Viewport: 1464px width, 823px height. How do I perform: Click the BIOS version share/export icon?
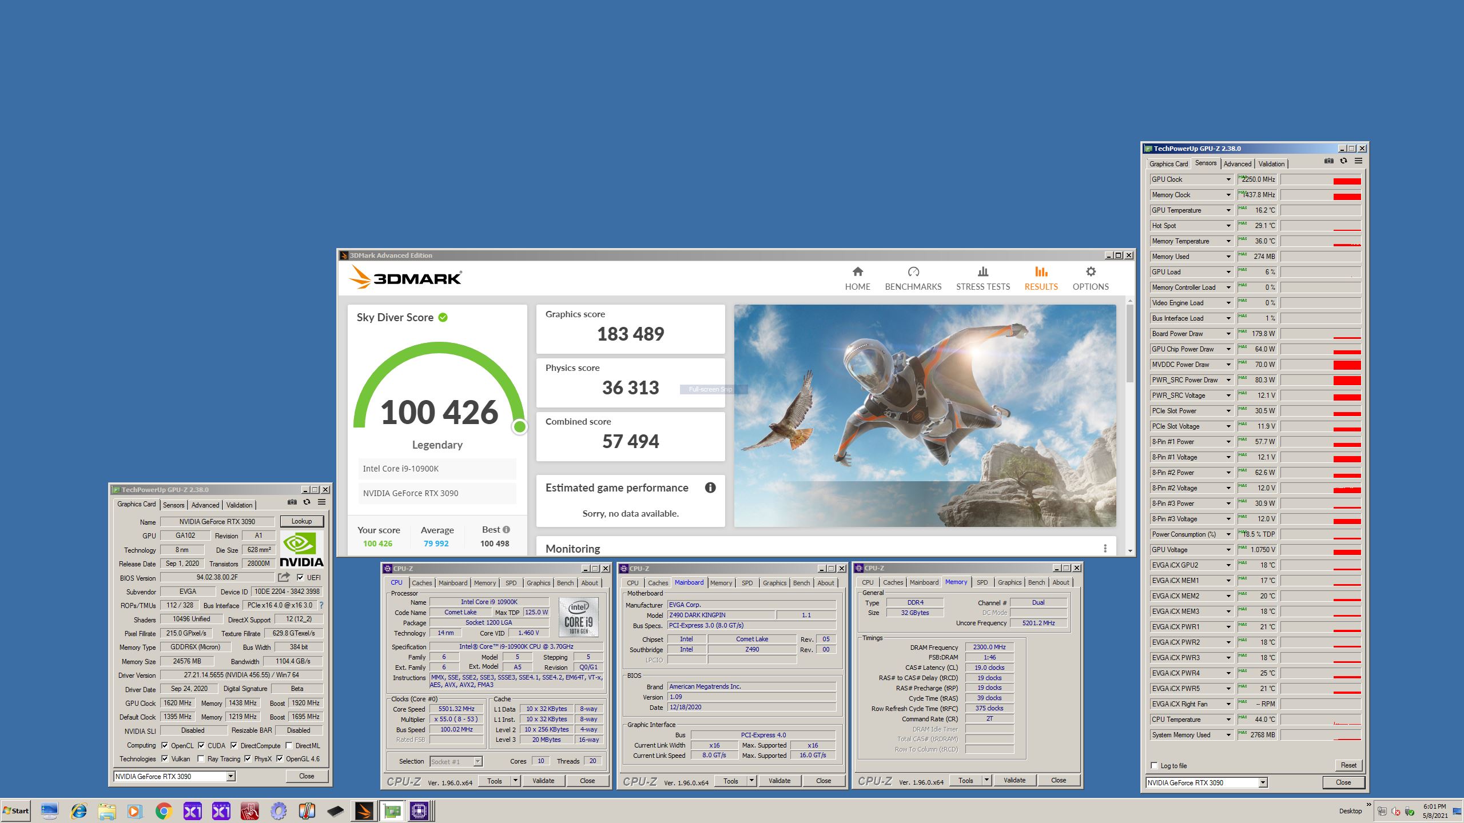point(284,577)
